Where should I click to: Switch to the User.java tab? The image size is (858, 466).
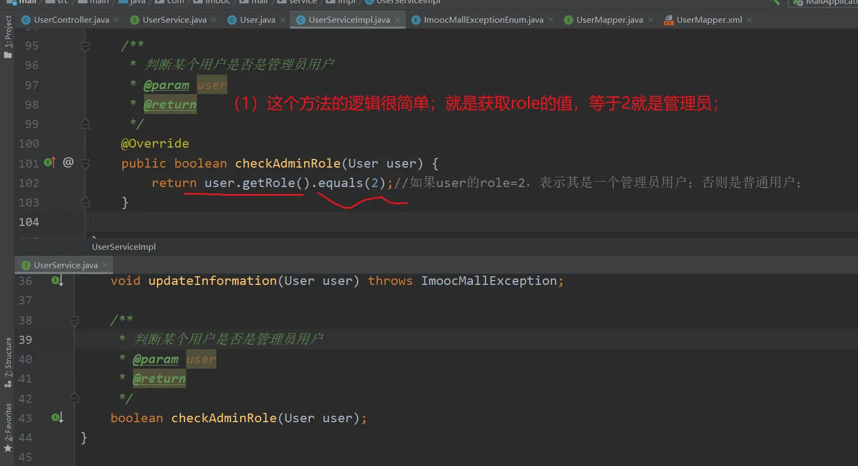(258, 20)
